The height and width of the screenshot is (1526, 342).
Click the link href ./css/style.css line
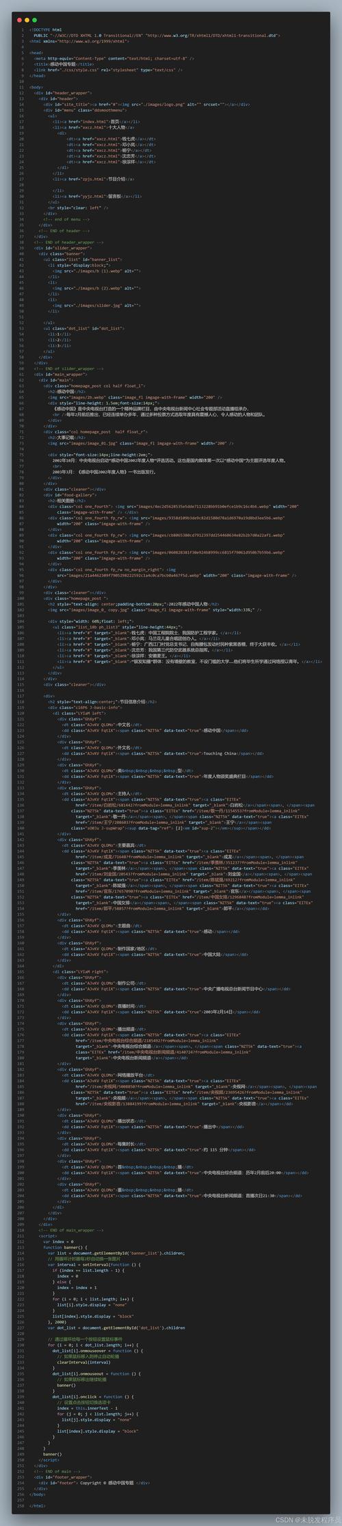pyautogui.click(x=98, y=69)
